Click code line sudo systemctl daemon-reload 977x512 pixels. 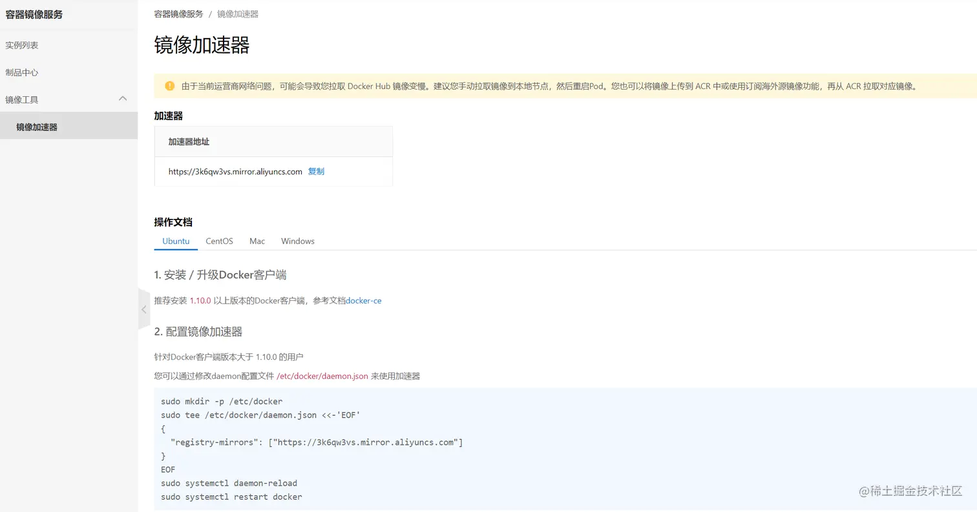point(229,483)
